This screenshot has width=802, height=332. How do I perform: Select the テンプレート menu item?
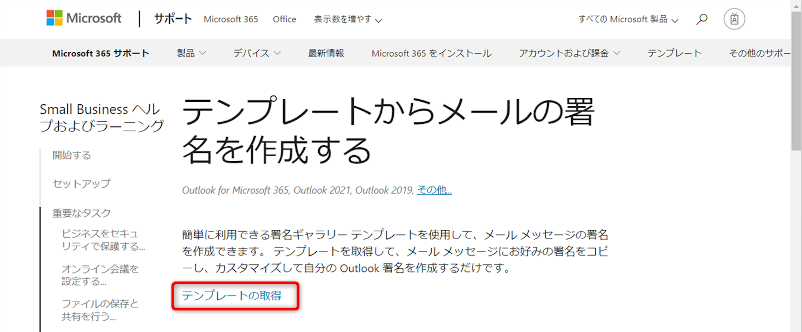click(x=674, y=53)
